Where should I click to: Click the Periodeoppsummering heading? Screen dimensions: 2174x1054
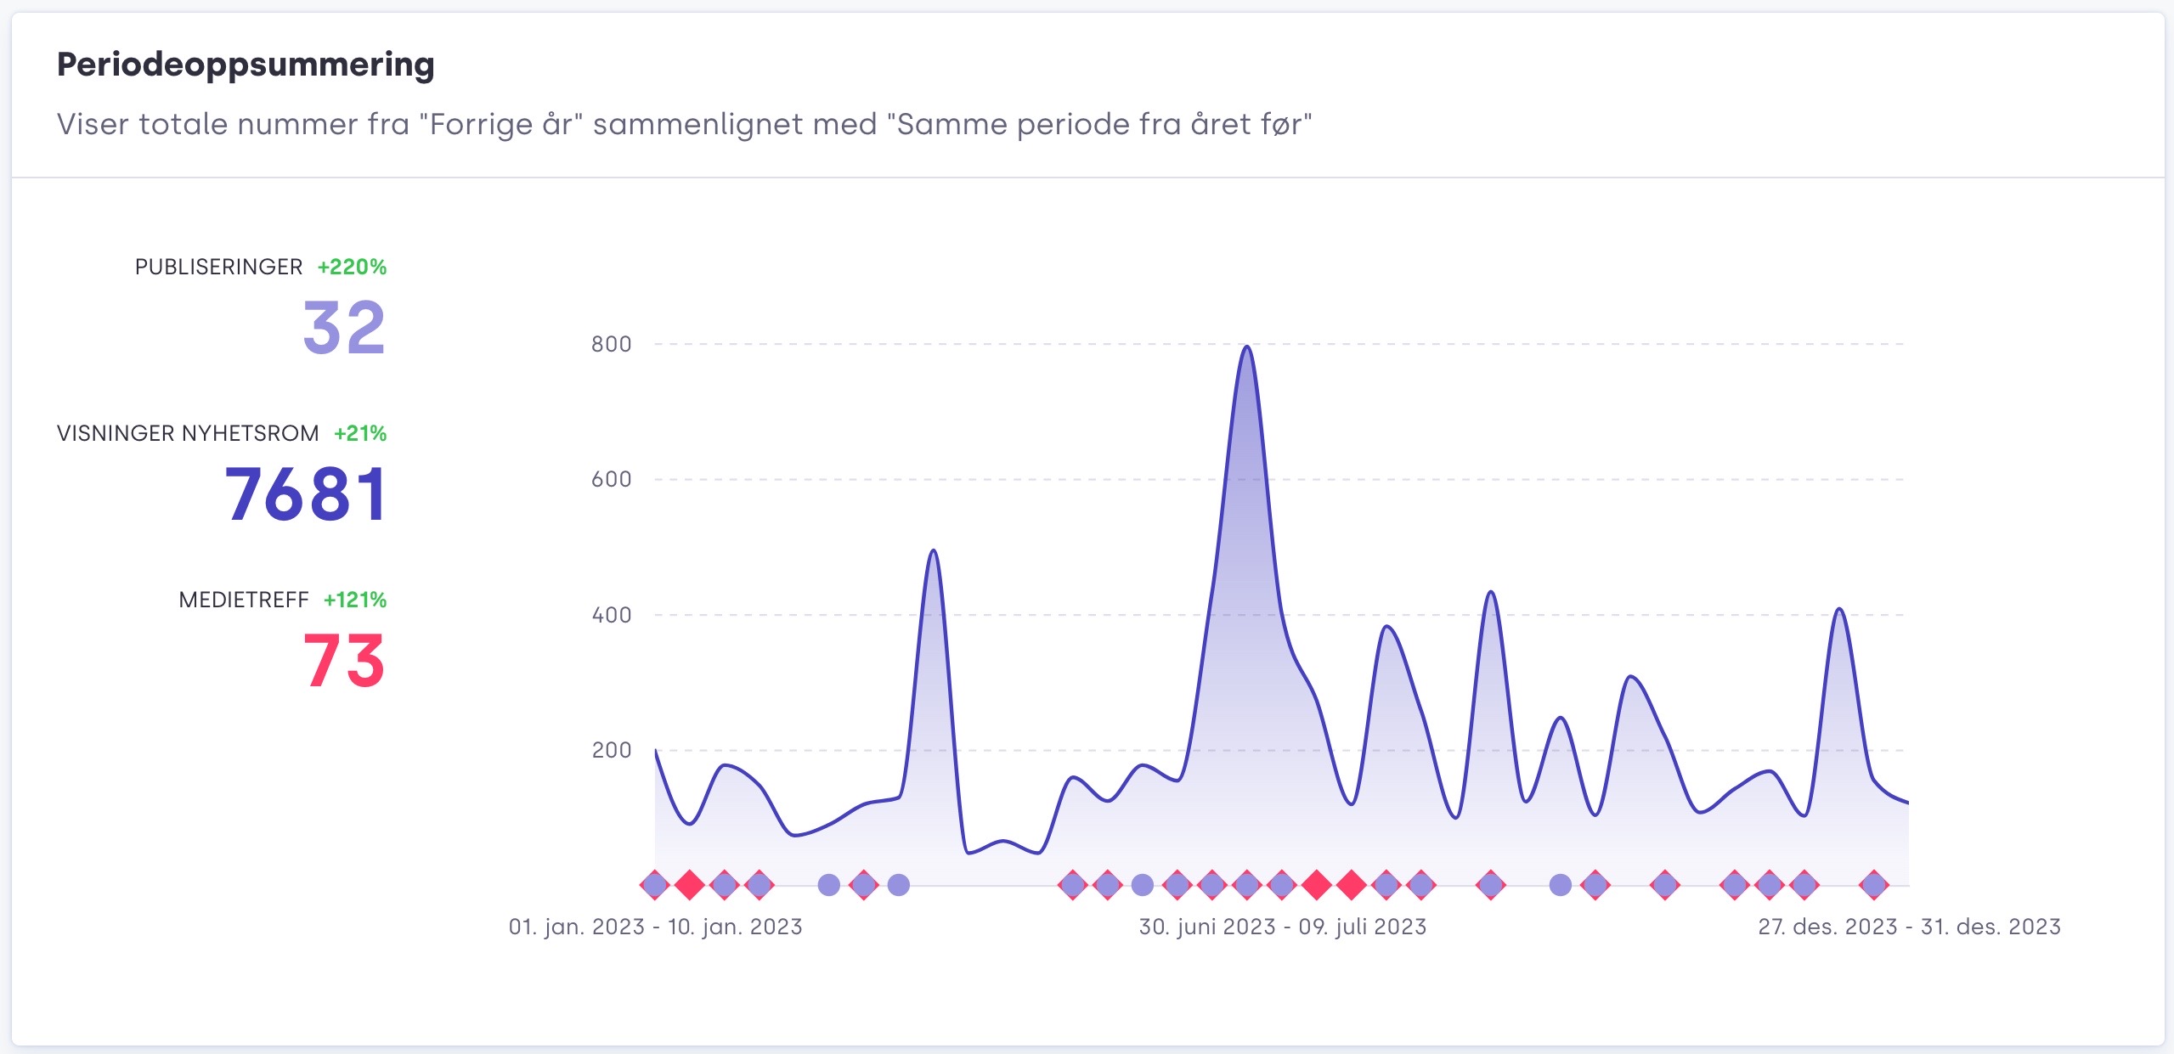(246, 65)
